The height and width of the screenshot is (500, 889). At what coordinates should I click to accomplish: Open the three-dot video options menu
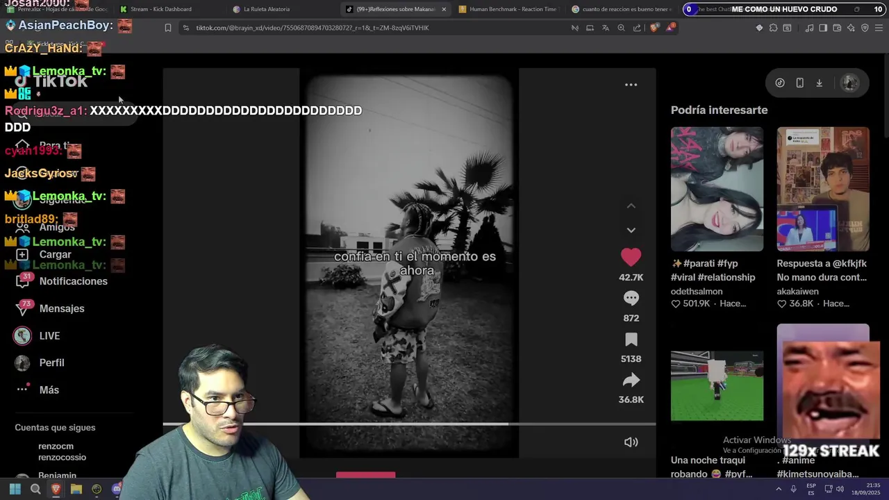[631, 85]
